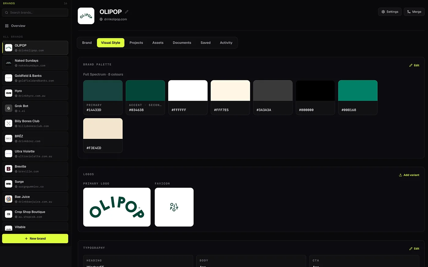428x267 pixels.
Task: Open the OLIPOP primary logo thumbnail
Action: pos(117,207)
